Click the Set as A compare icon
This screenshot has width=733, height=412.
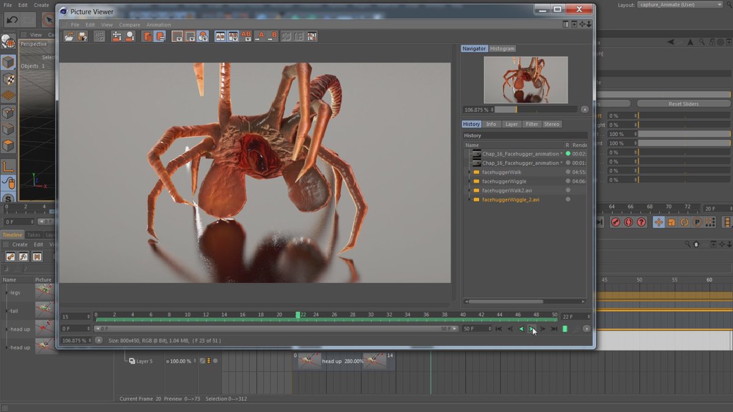click(x=260, y=37)
